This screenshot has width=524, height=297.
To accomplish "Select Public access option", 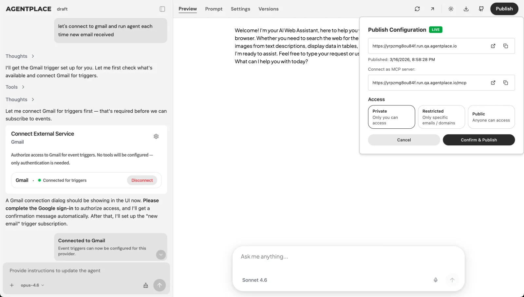I will tap(491, 117).
